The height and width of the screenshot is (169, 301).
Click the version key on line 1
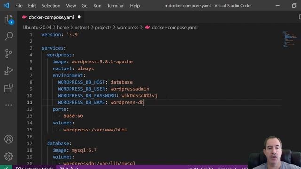pyautogui.click(x=51, y=34)
